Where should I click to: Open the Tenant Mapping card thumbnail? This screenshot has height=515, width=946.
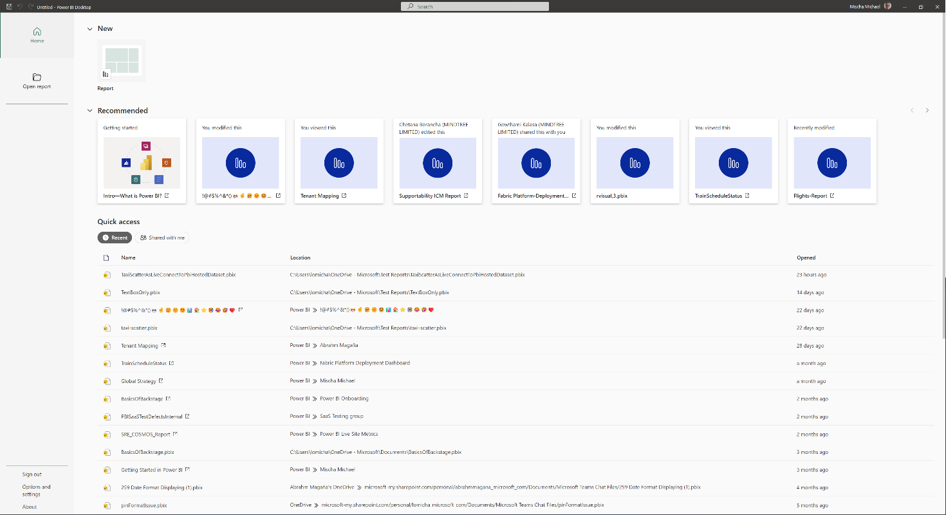click(339, 163)
